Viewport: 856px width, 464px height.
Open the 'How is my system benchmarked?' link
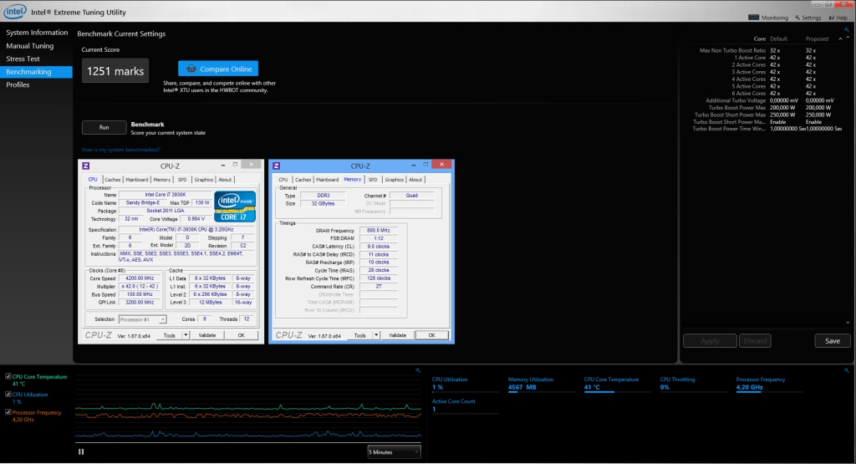point(120,150)
